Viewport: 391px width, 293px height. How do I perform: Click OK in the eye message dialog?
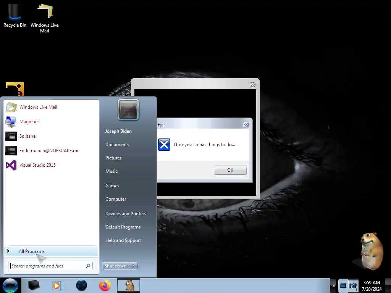[x=230, y=170]
